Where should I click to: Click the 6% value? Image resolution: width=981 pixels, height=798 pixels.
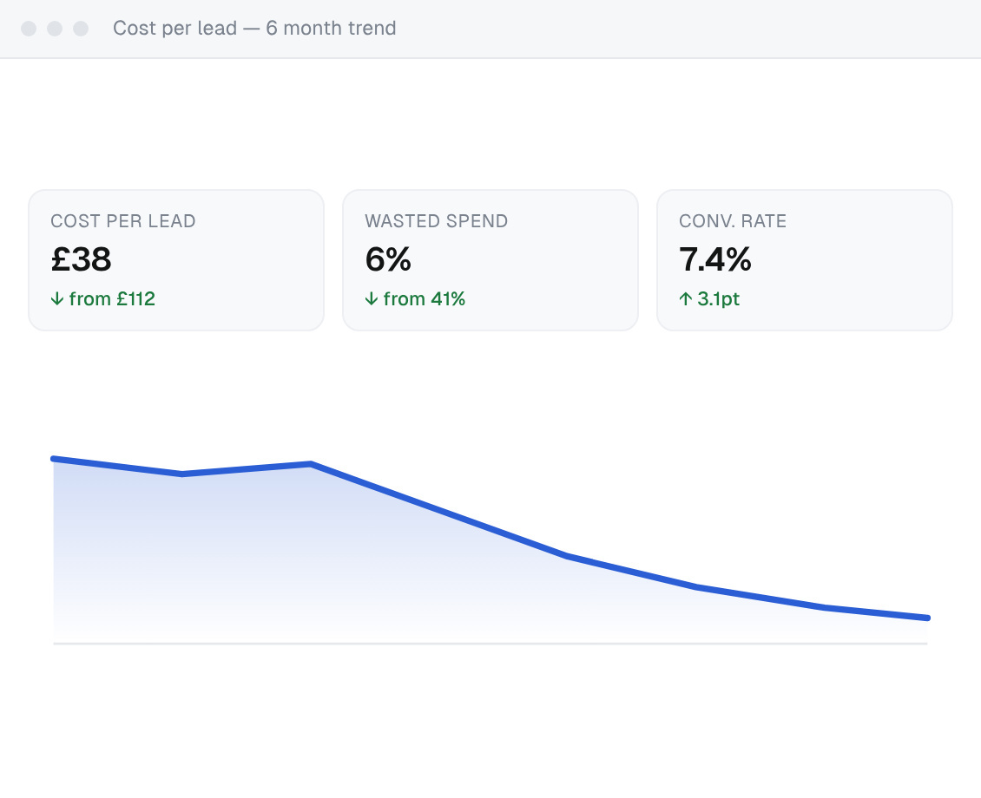click(x=388, y=259)
